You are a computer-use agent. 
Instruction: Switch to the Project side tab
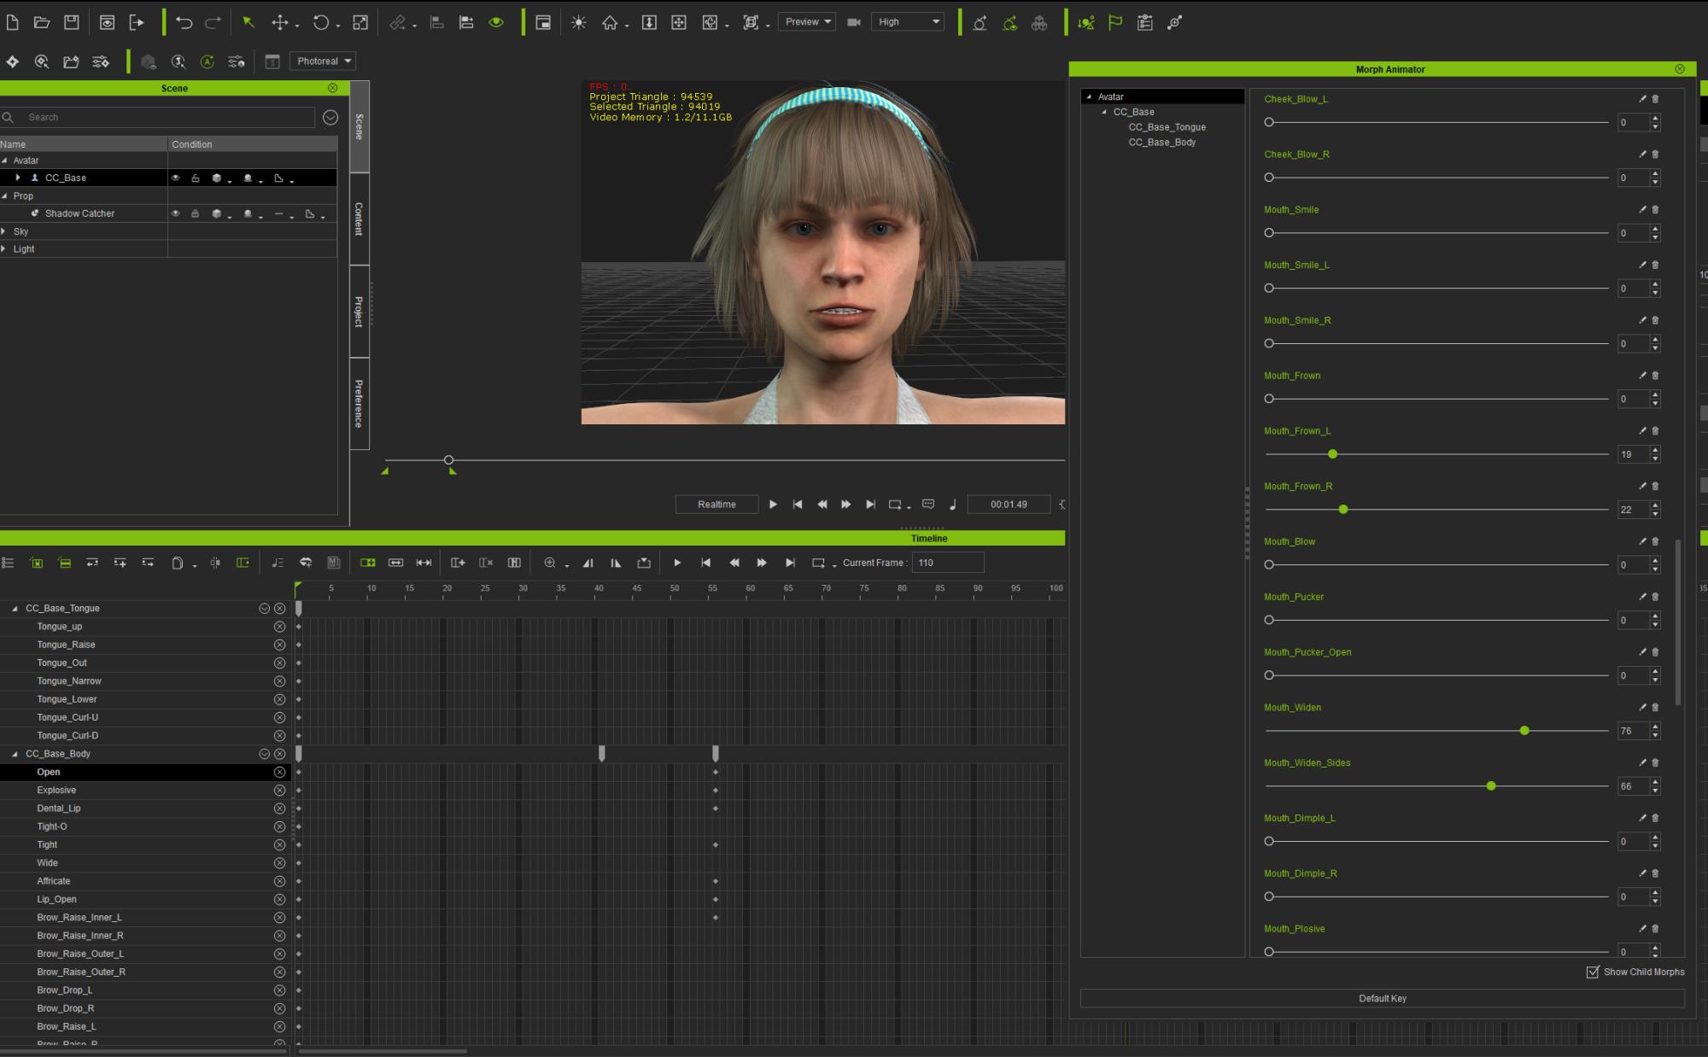(360, 311)
